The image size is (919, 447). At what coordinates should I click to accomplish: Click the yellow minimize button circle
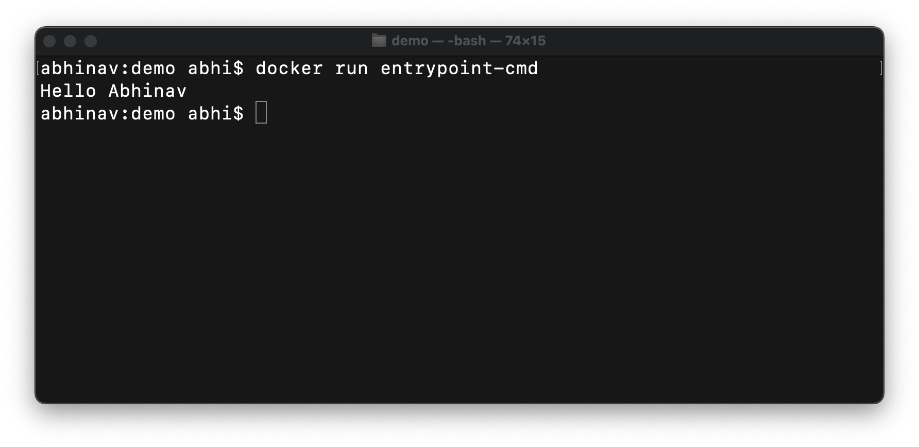pyautogui.click(x=71, y=40)
